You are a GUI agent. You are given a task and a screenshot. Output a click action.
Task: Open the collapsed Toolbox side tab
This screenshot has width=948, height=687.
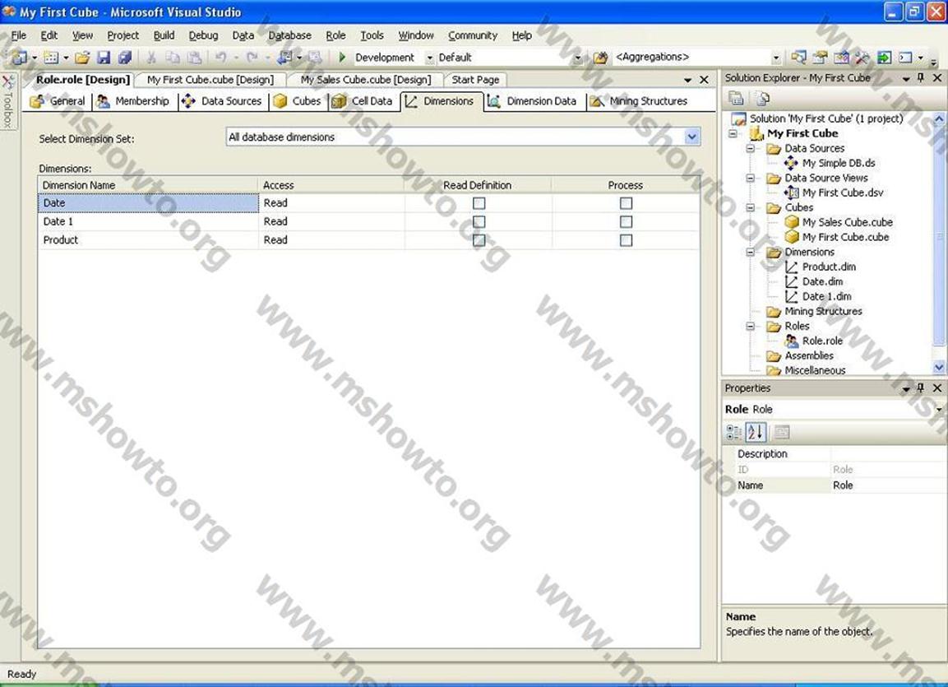[x=8, y=100]
